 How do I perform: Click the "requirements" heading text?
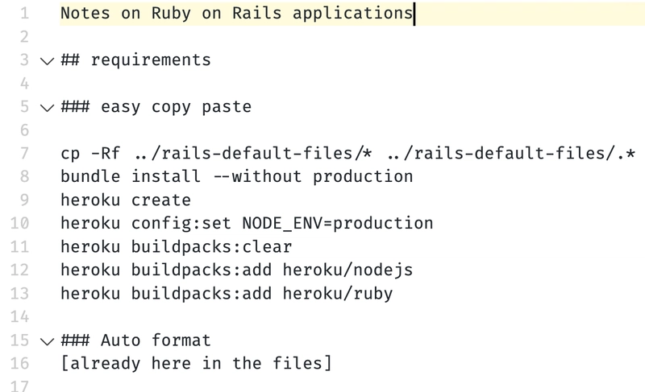pos(151,60)
